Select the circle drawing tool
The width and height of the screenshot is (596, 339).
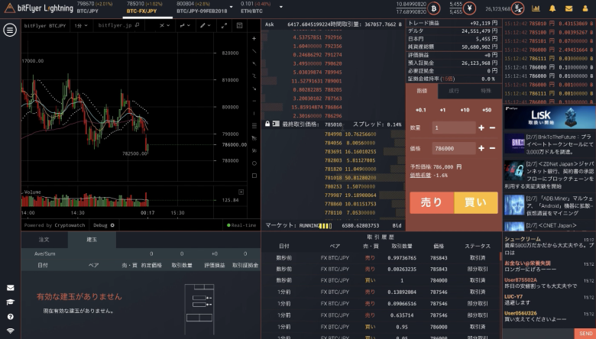tap(254, 163)
